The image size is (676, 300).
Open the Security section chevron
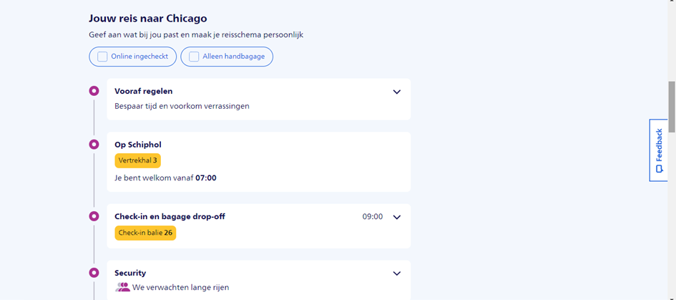397,274
